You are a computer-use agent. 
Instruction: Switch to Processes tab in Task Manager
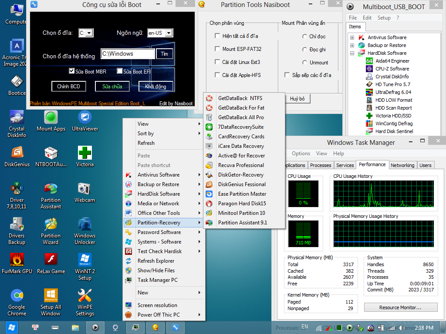tap(321, 165)
